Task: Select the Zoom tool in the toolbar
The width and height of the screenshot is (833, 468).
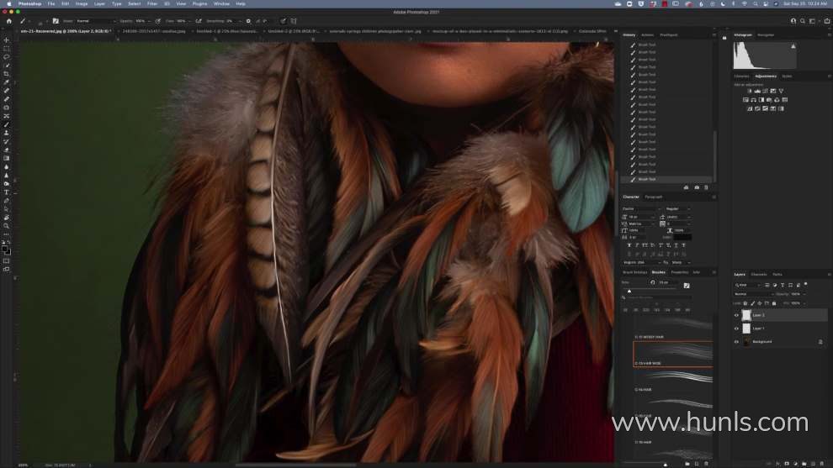Action: click(7, 225)
